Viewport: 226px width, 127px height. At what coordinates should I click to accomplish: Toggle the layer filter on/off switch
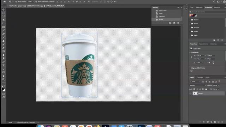[219, 81]
